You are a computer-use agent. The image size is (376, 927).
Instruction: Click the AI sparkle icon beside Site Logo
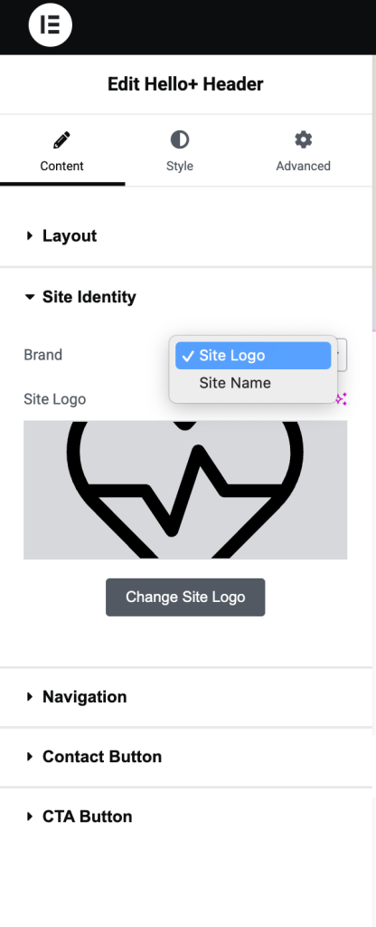(341, 399)
